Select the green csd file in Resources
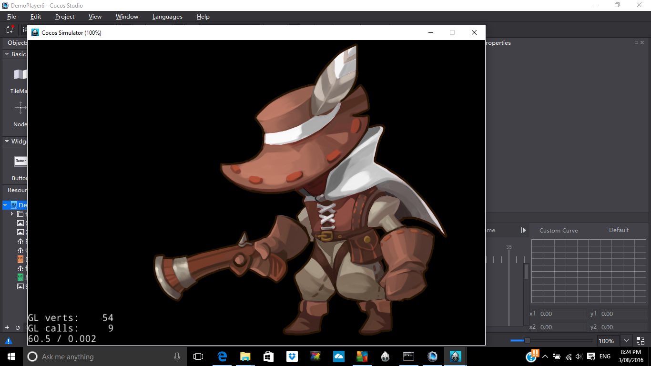The image size is (651, 366). tap(20, 277)
